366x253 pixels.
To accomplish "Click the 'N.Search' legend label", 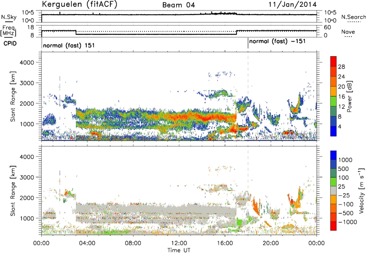I will pos(353,17).
